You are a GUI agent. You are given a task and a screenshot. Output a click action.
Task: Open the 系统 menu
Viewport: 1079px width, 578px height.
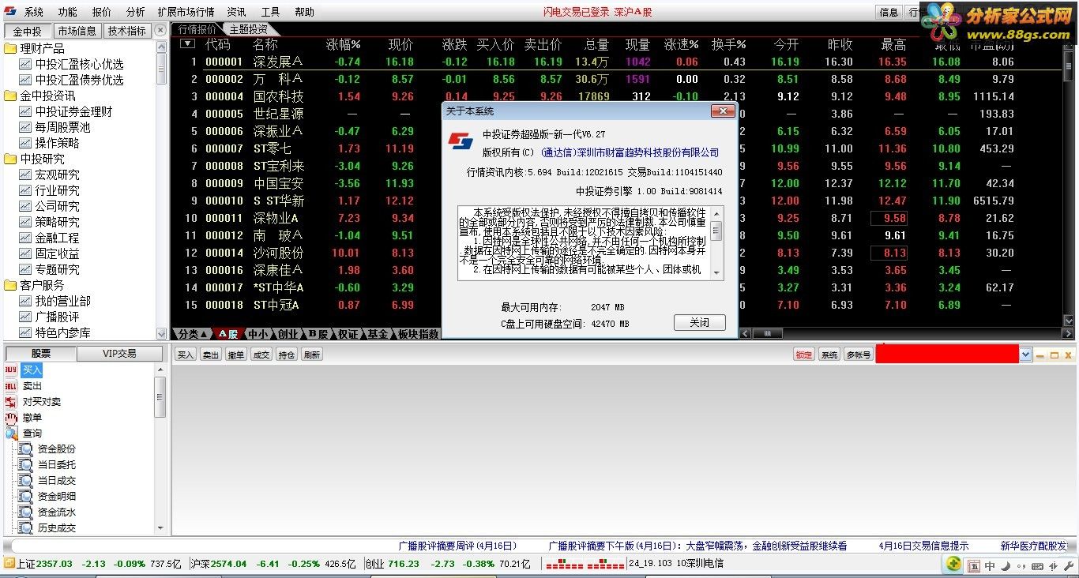click(x=34, y=12)
